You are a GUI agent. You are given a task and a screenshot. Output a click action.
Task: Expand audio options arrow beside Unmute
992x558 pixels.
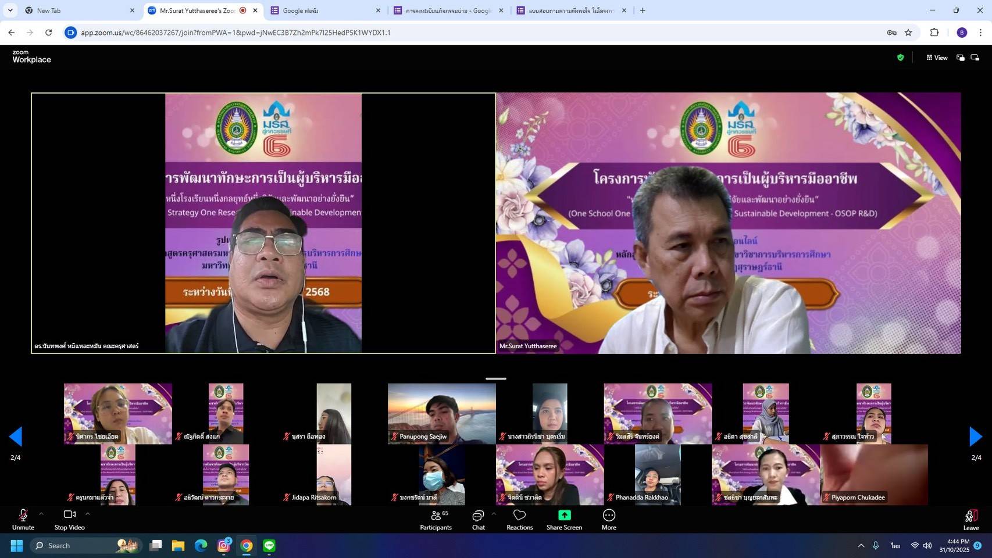pyautogui.click(x=41, y=514)
